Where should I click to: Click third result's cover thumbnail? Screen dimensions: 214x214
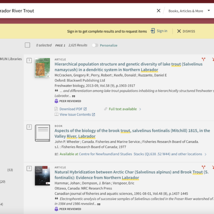tap(42, 175)
